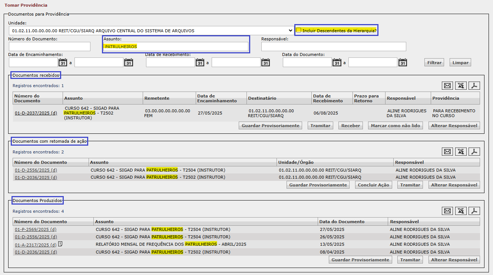Click the email icon in Documentos Produzidos
The height and width of the screenshot is (275, 493).
click(447, 211)
